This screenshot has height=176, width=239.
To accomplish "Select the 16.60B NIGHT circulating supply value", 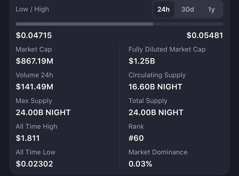I will tap(155, 87).
